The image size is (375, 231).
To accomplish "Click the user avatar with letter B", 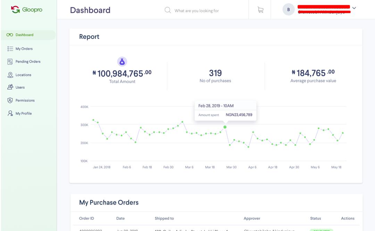I will click(x=289, y=10).
